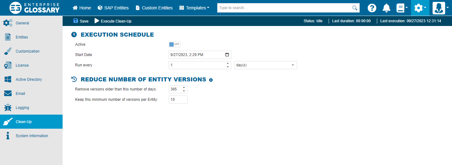This screenshot has width=452, height=165.
Task: Open the calendar picker in Start Date
Action: (227, 55)
